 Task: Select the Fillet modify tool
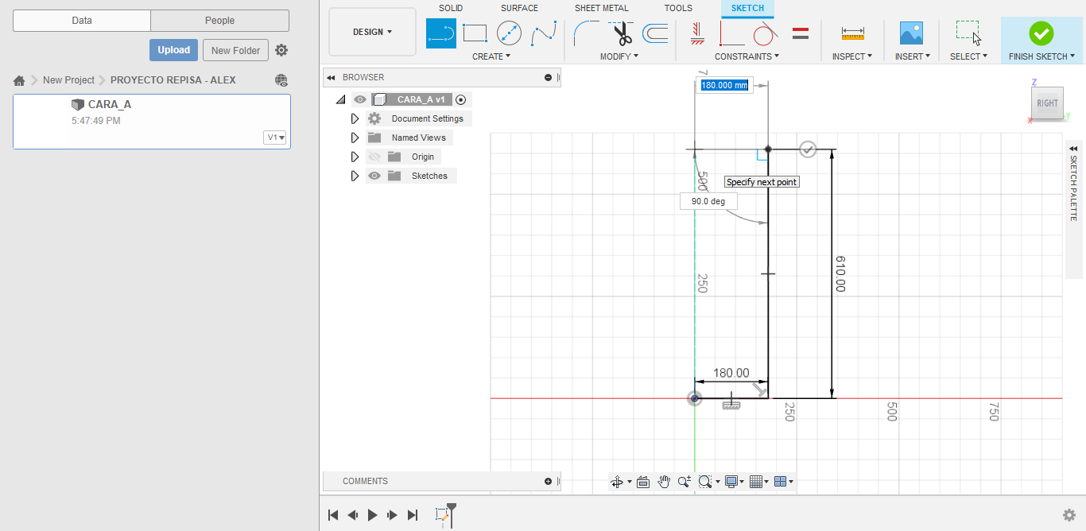[x=588, y=33]
